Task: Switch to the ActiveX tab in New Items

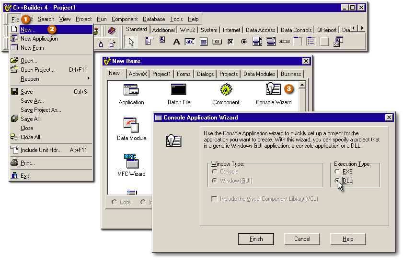Action: tap(138, 74)
